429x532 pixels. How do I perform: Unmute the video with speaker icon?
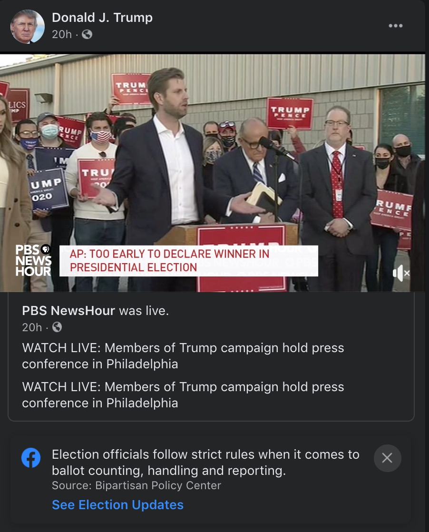coord(401,273)
